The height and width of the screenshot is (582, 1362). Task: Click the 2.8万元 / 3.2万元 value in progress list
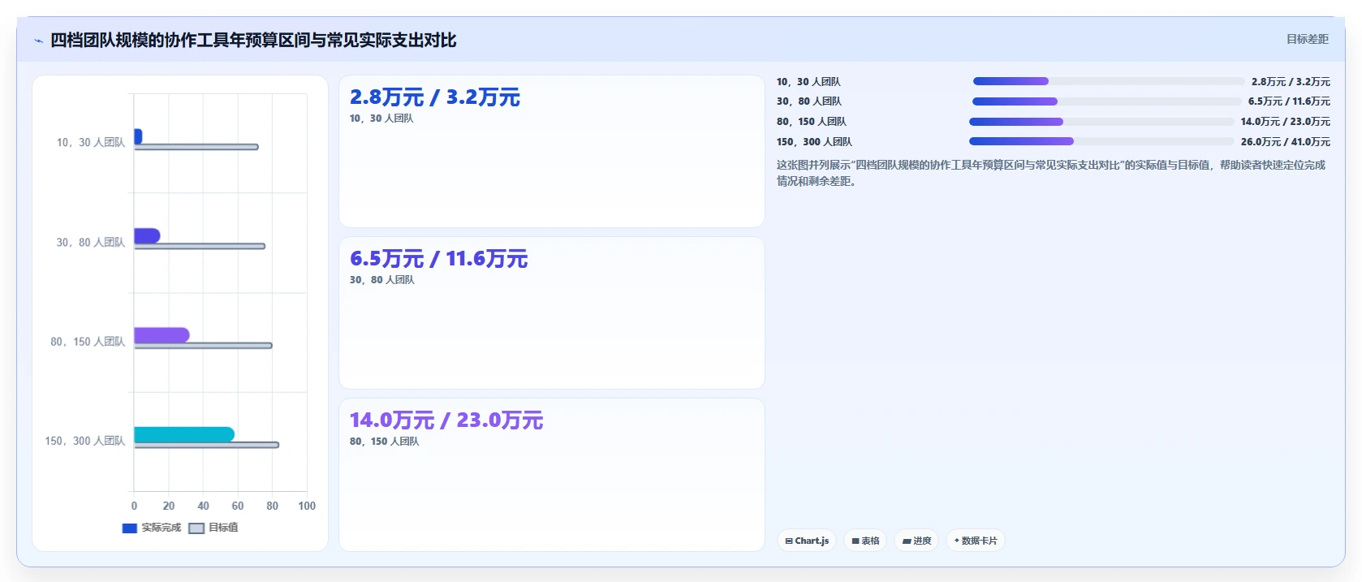(1291, 82)
